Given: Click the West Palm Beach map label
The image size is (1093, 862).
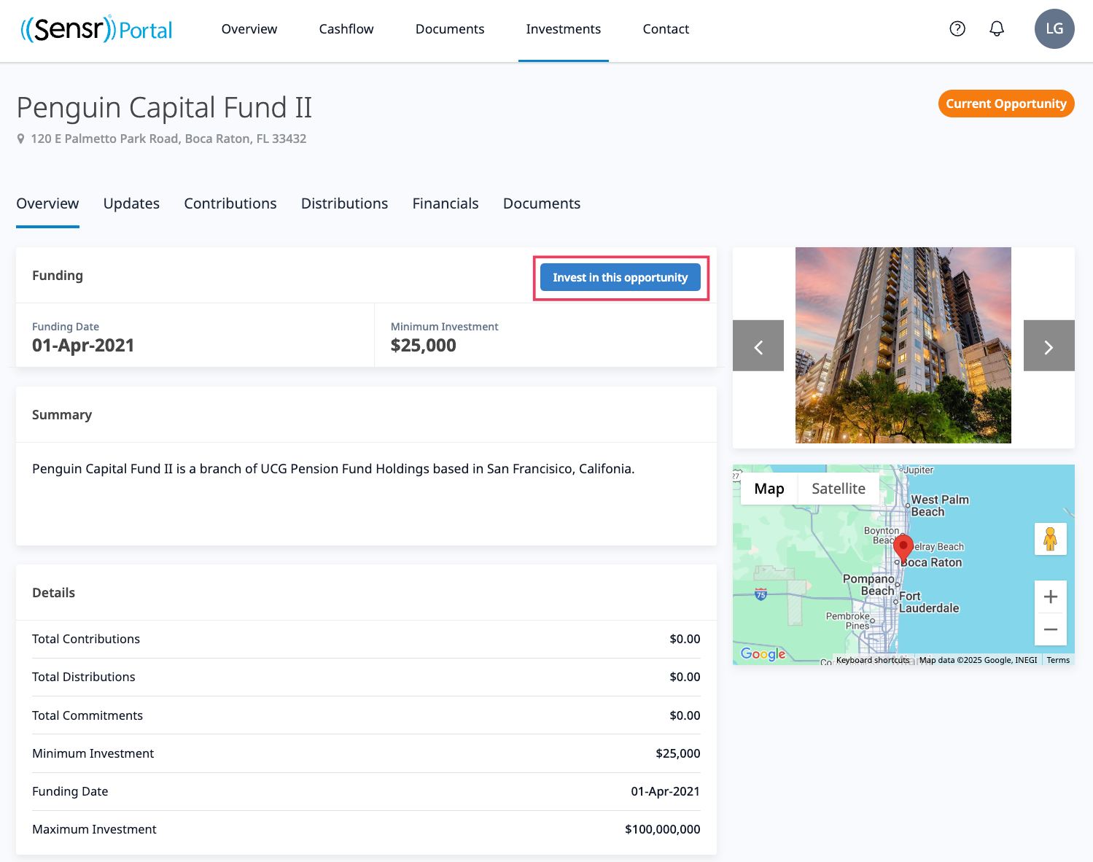Looking at the screenshot, I should [x=940, y=505].
